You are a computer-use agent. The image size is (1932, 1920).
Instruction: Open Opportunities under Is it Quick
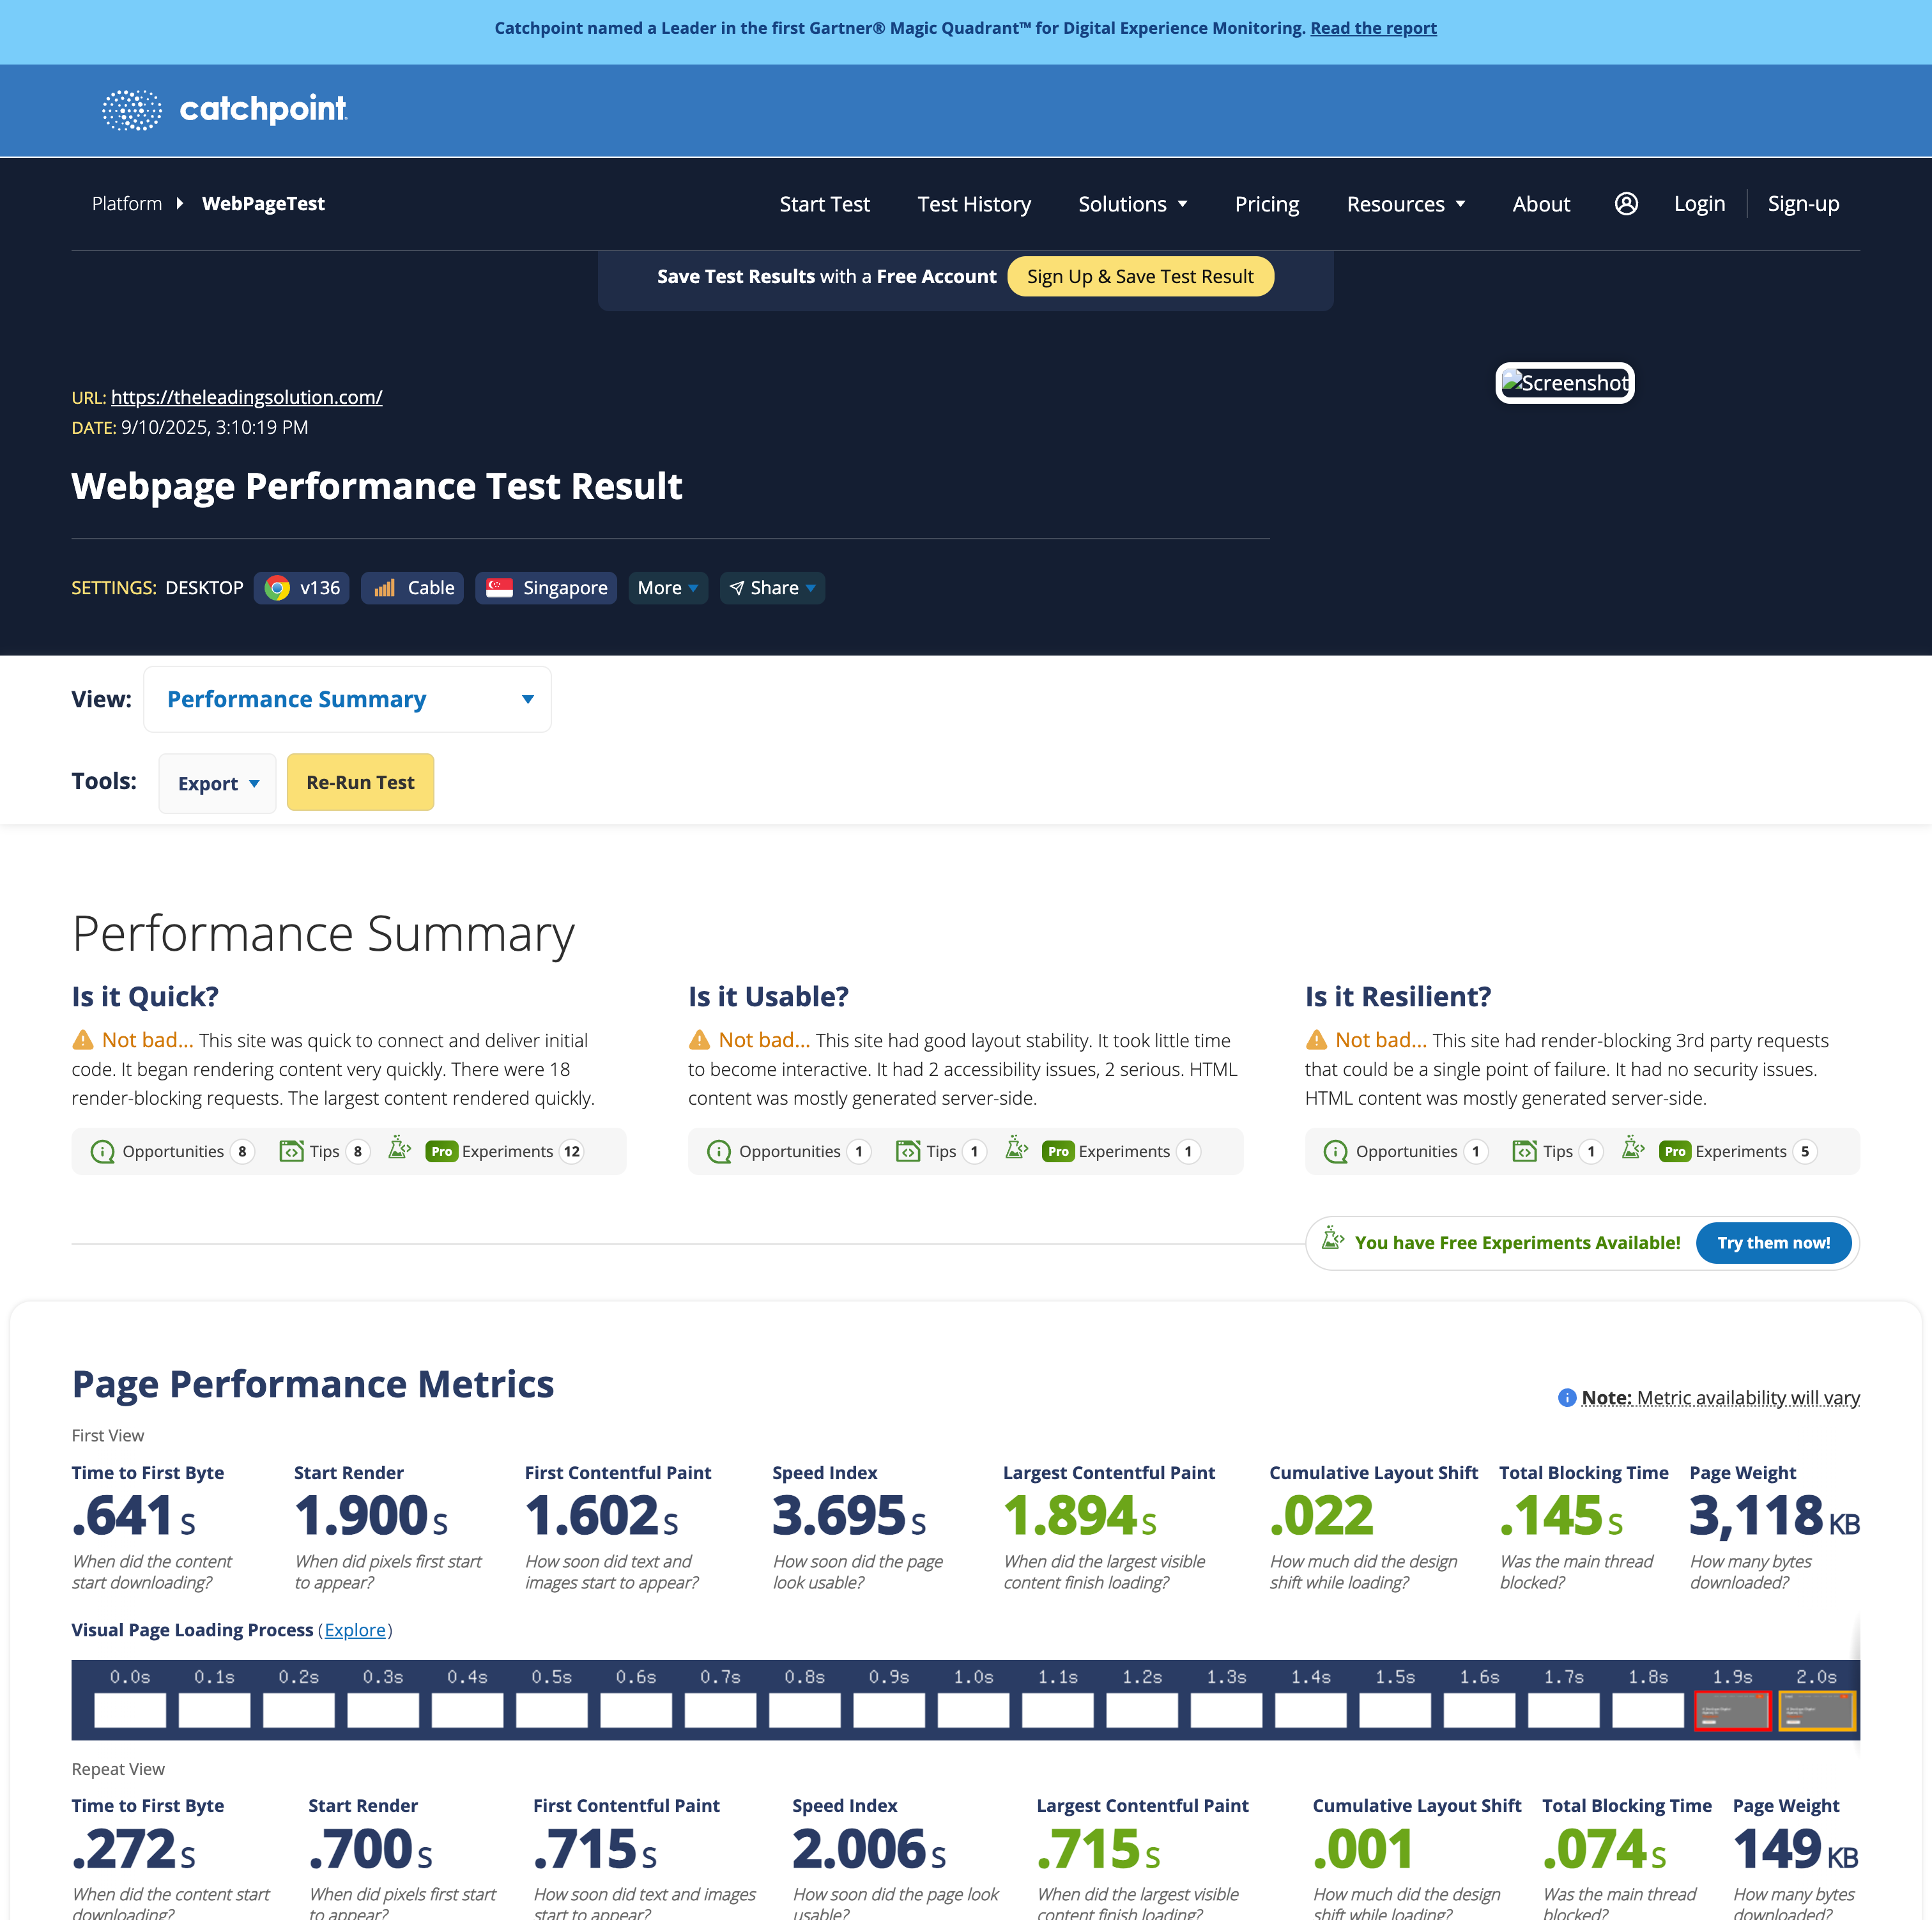(x=172, y=1152)
